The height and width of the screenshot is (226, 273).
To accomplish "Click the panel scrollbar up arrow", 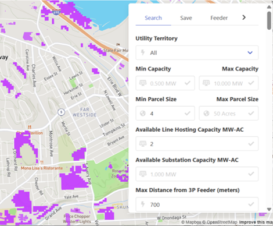I will 269,7.
